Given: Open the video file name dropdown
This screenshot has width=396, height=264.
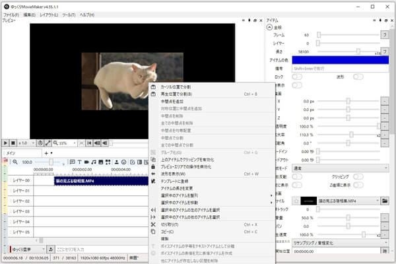Looking at the screenshot, I should [348, 201].
